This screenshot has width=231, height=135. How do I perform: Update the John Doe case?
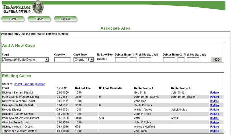click(x=214, y=101)
